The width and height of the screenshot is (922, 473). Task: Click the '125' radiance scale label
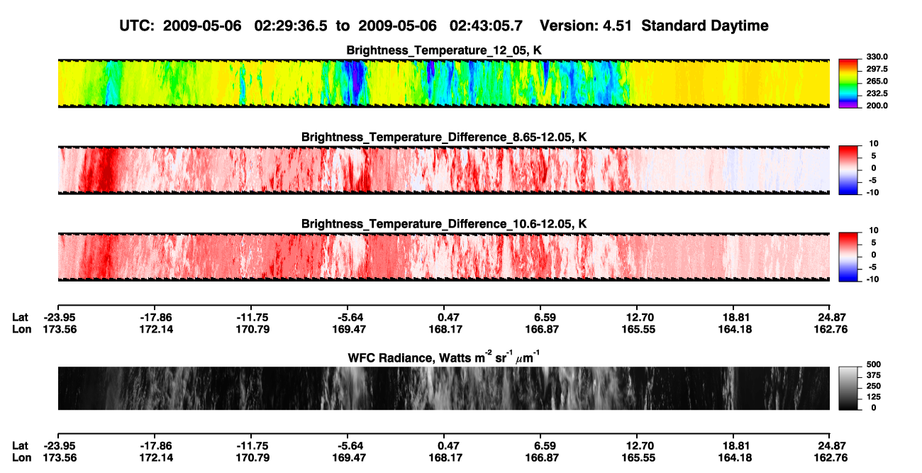coord(874,396)
